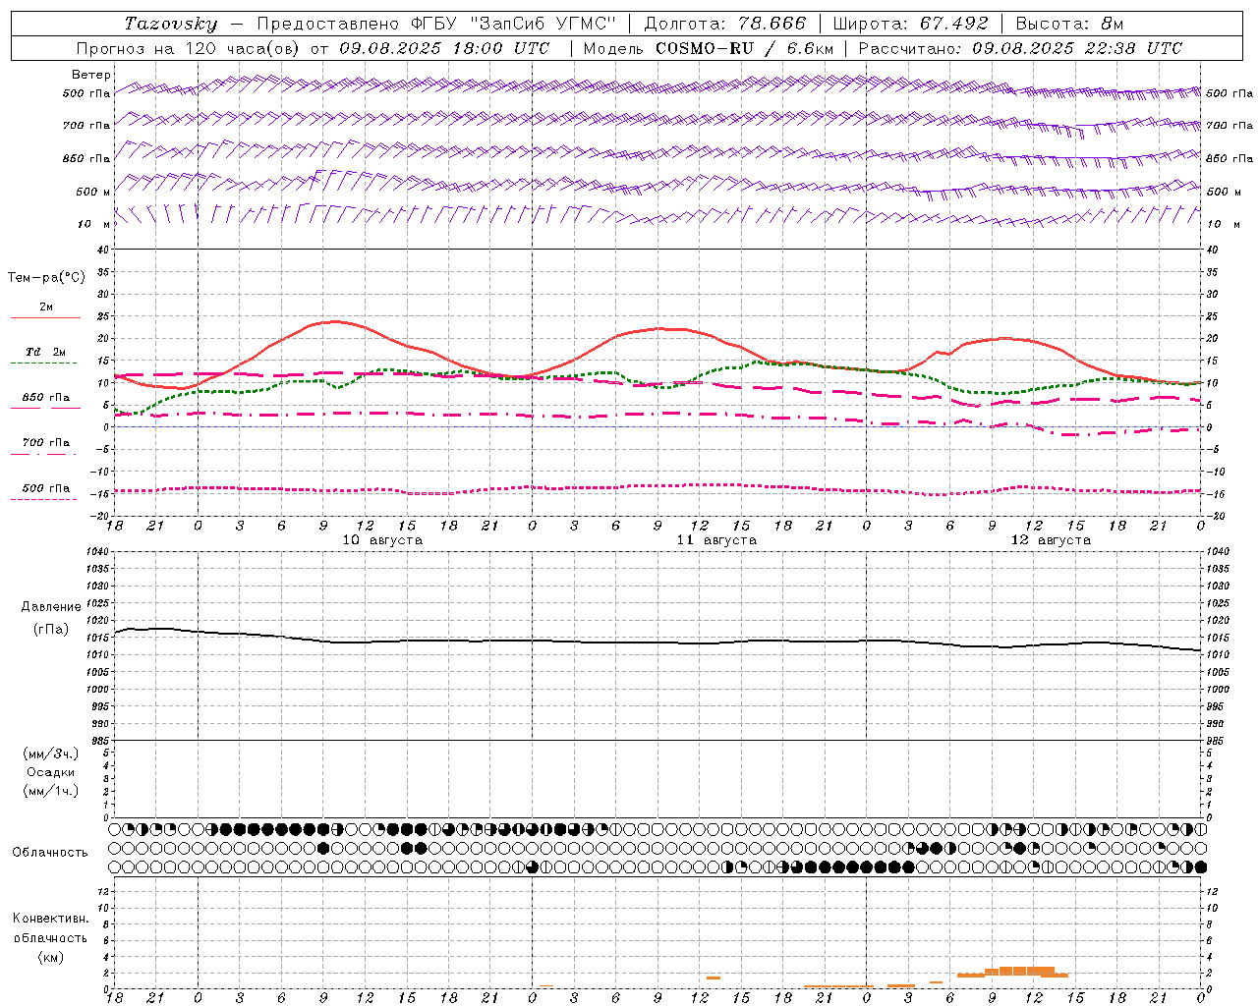
Task: Click the (мм/1ч.) precipitation unit label
Action: click(x=51, y=791)
